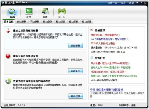
Task: Open 软件升级 in the title bar
Action: coord(112,3)
